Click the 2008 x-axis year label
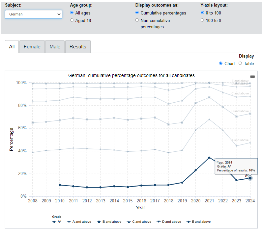The image size is (263, 230). click(x=33, y=201)
